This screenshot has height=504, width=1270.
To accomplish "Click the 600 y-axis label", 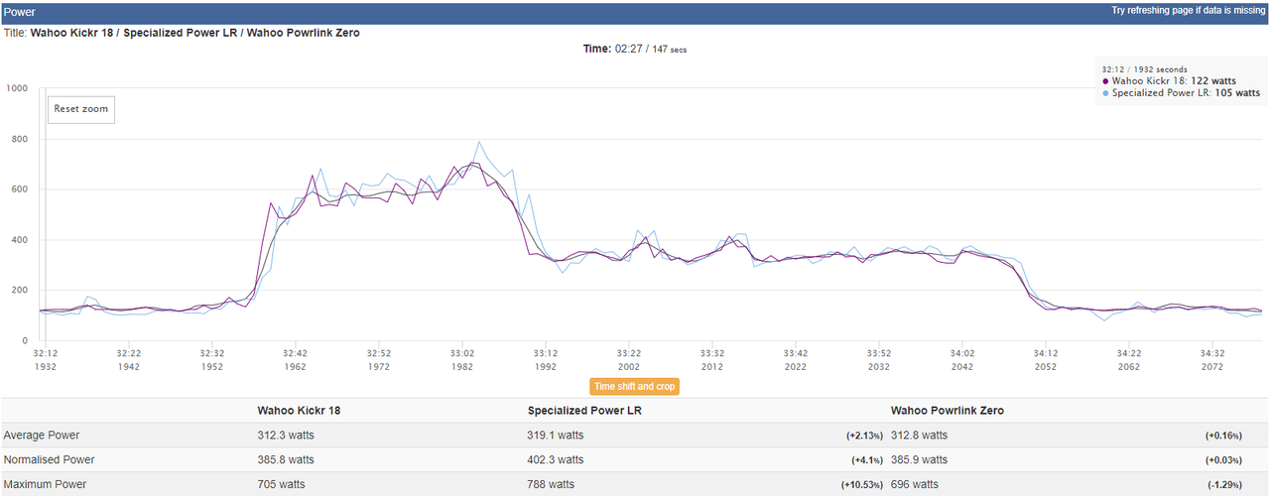I will [x=19, y=189].
